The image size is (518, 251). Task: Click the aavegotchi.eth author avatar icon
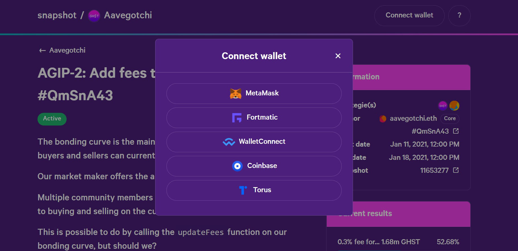coord(383,118)
